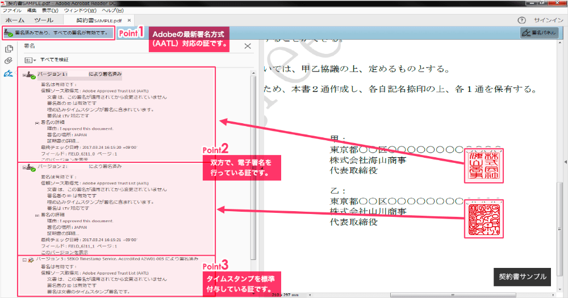Click the 210 x 297 mm page size label
The image size is (568, 298).
(285, 295)
